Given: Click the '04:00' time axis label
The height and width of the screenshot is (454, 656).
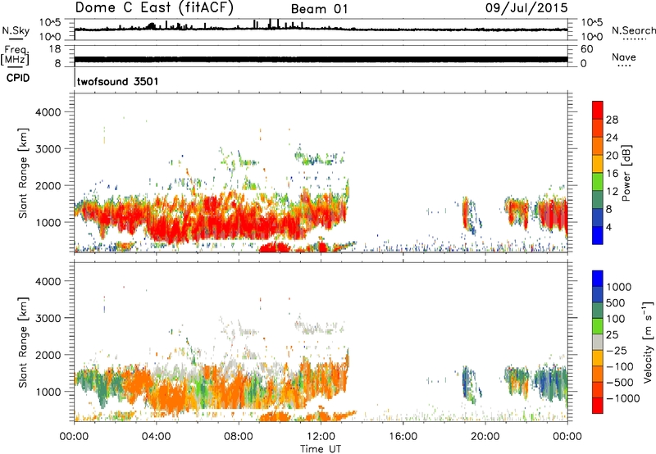Looking at the screenshot, I should click(x=156, y=437).
